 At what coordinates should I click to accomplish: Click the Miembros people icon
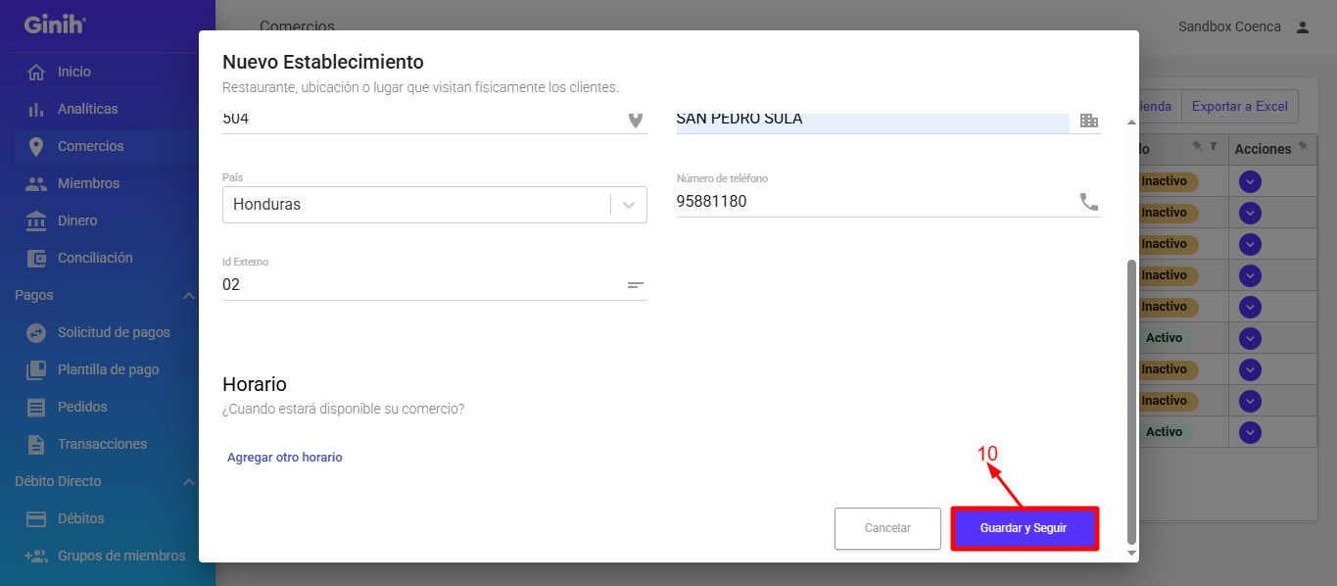36,184
